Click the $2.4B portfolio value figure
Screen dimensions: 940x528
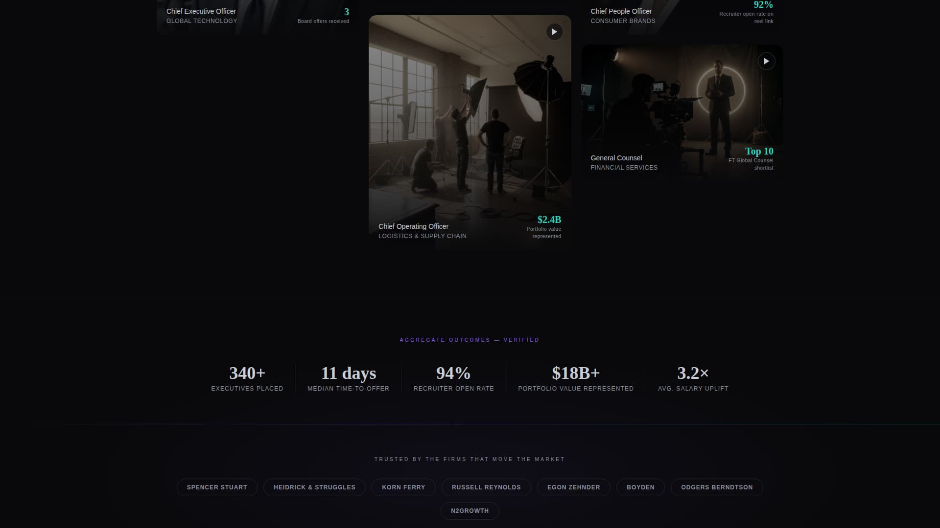coord(549,220)
